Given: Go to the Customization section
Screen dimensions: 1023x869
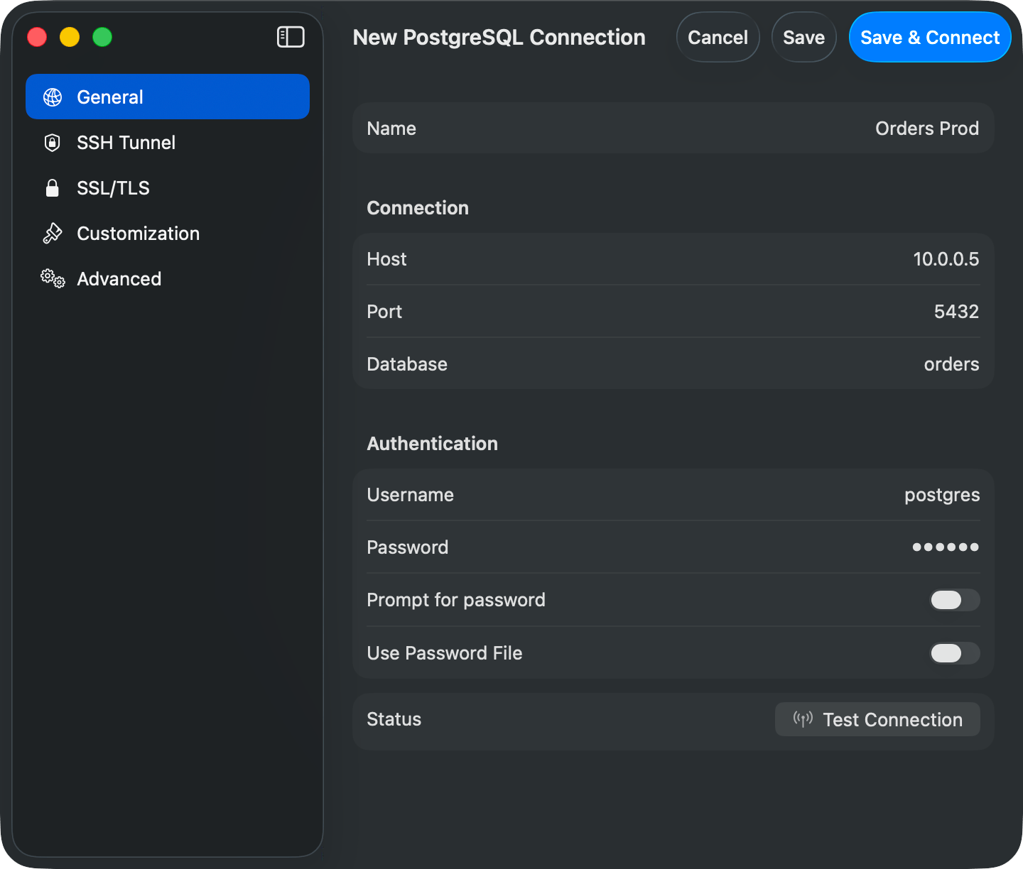Looking at the screenshot, I should click(168, 233).
